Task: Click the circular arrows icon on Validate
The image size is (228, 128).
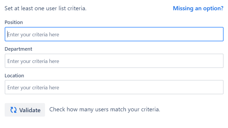Action: (13, 110)
